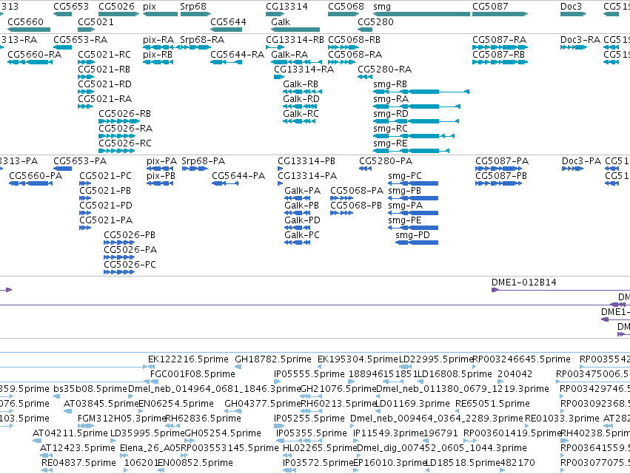630x474 pixels.
Task: Select transcript Galk-RB
Action: coord(302,92)
